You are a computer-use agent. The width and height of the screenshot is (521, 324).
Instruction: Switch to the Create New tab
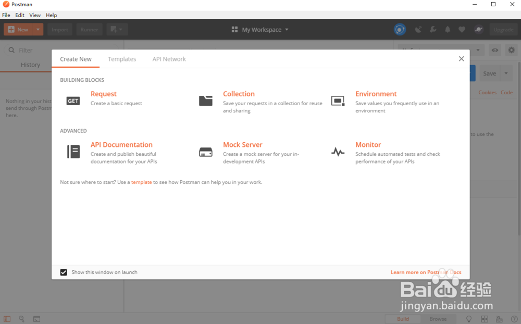tap(76, 59)
